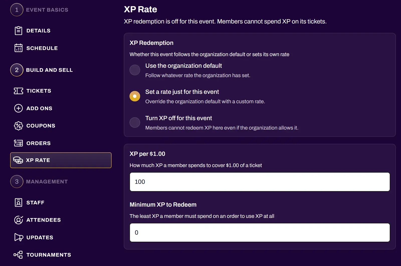Click the Tickets ticket icon

pyautogui.click(x=18, y=91)
